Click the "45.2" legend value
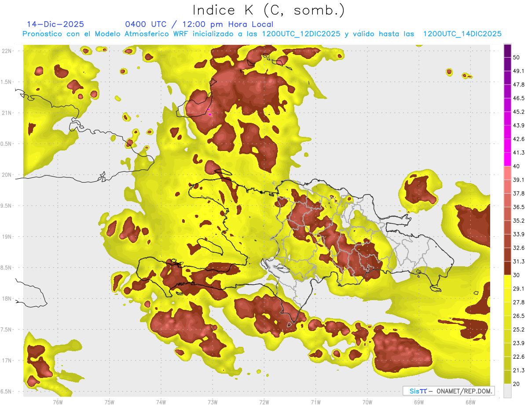This screenshot has width=528, height=408. click(x=519, y=112)
